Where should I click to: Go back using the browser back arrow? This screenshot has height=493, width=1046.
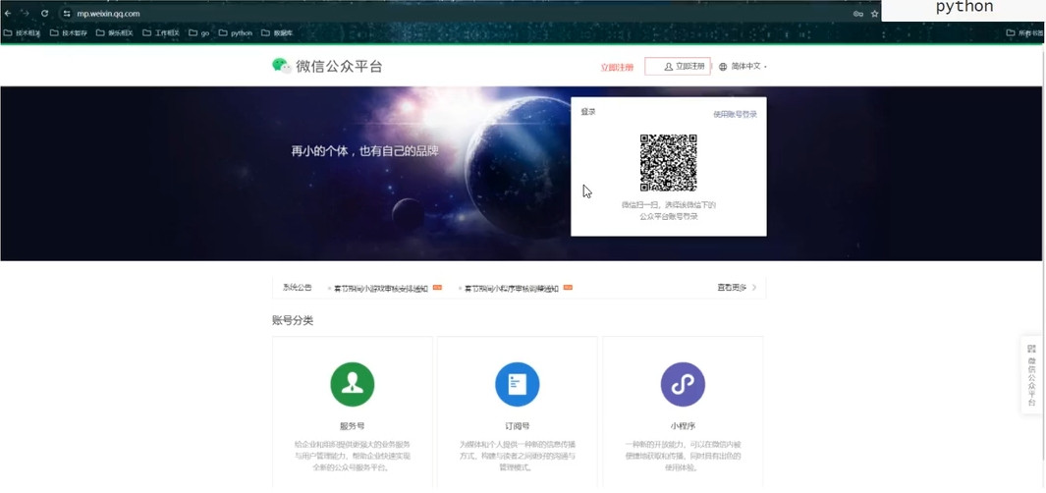8,14
